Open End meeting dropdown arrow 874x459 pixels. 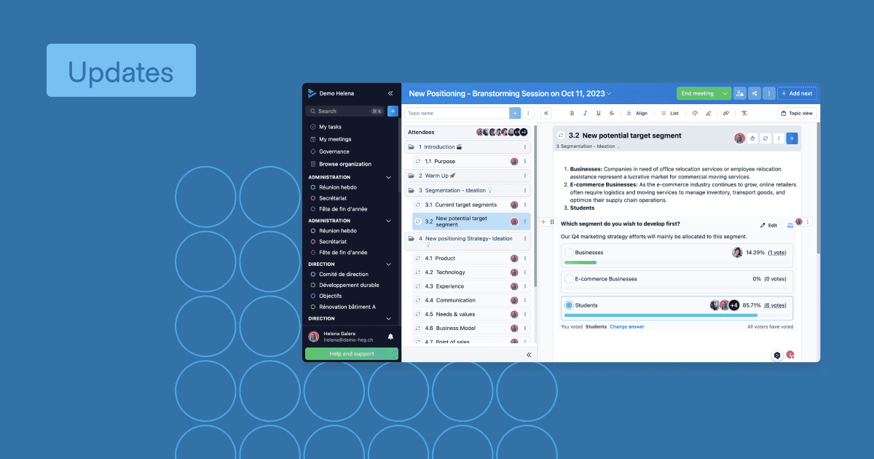point(725,93)
